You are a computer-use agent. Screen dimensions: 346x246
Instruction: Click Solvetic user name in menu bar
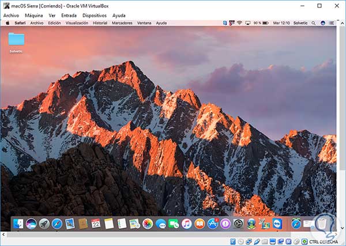pyautogui.click(x=300, y=23)
